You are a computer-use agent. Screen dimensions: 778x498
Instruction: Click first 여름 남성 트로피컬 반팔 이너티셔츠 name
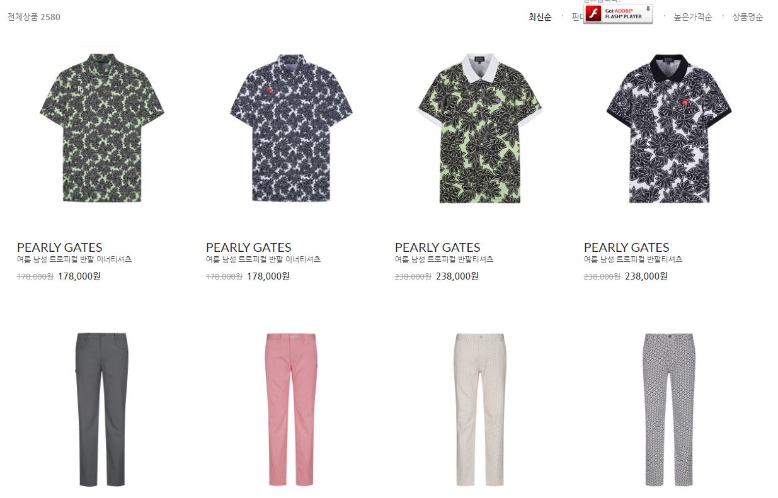[x=74, y=259]
